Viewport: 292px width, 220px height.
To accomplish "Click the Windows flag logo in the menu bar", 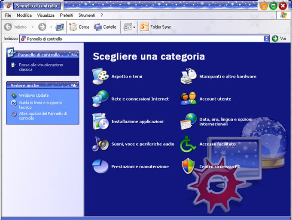I will 283,15.
